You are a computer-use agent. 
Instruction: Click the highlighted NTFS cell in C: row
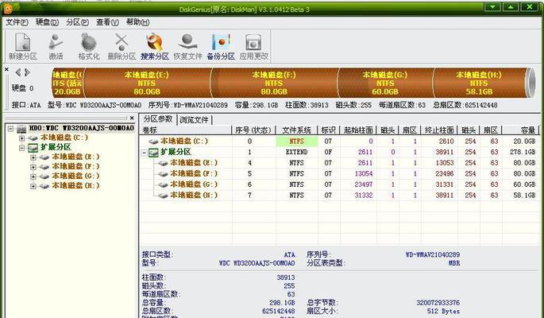tap(297, 142)
